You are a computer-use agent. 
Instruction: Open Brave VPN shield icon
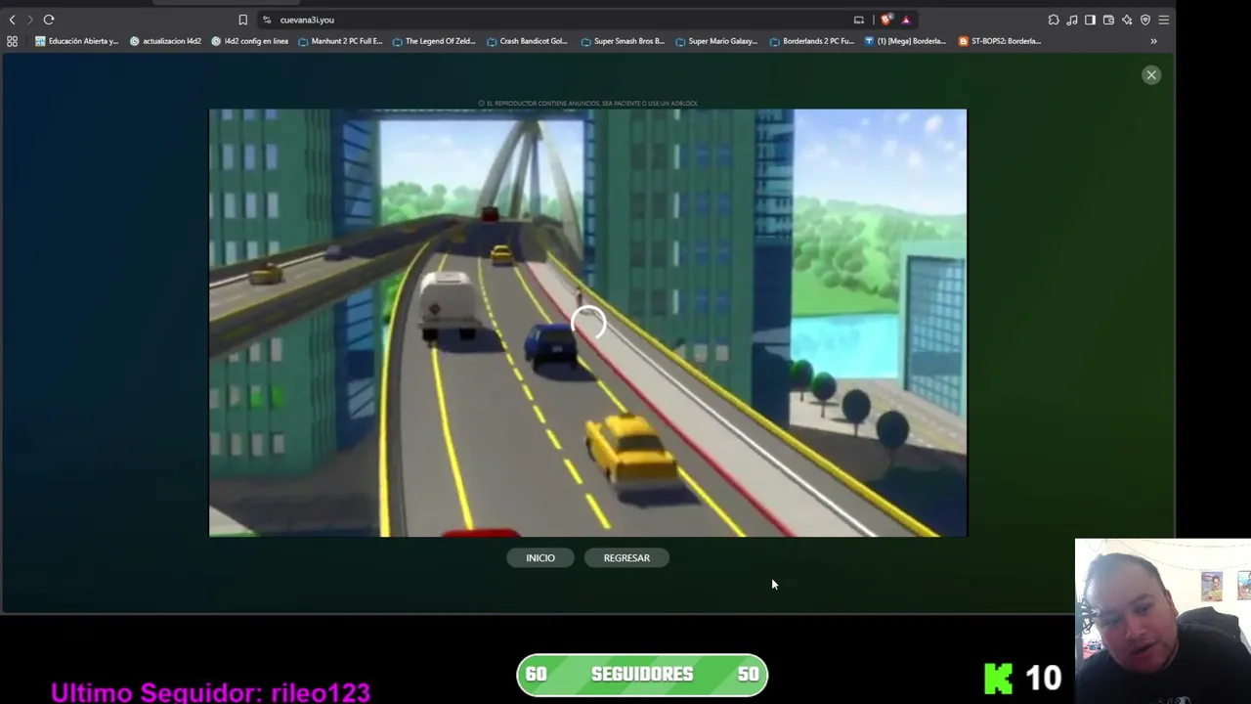tap(1145, 20)
